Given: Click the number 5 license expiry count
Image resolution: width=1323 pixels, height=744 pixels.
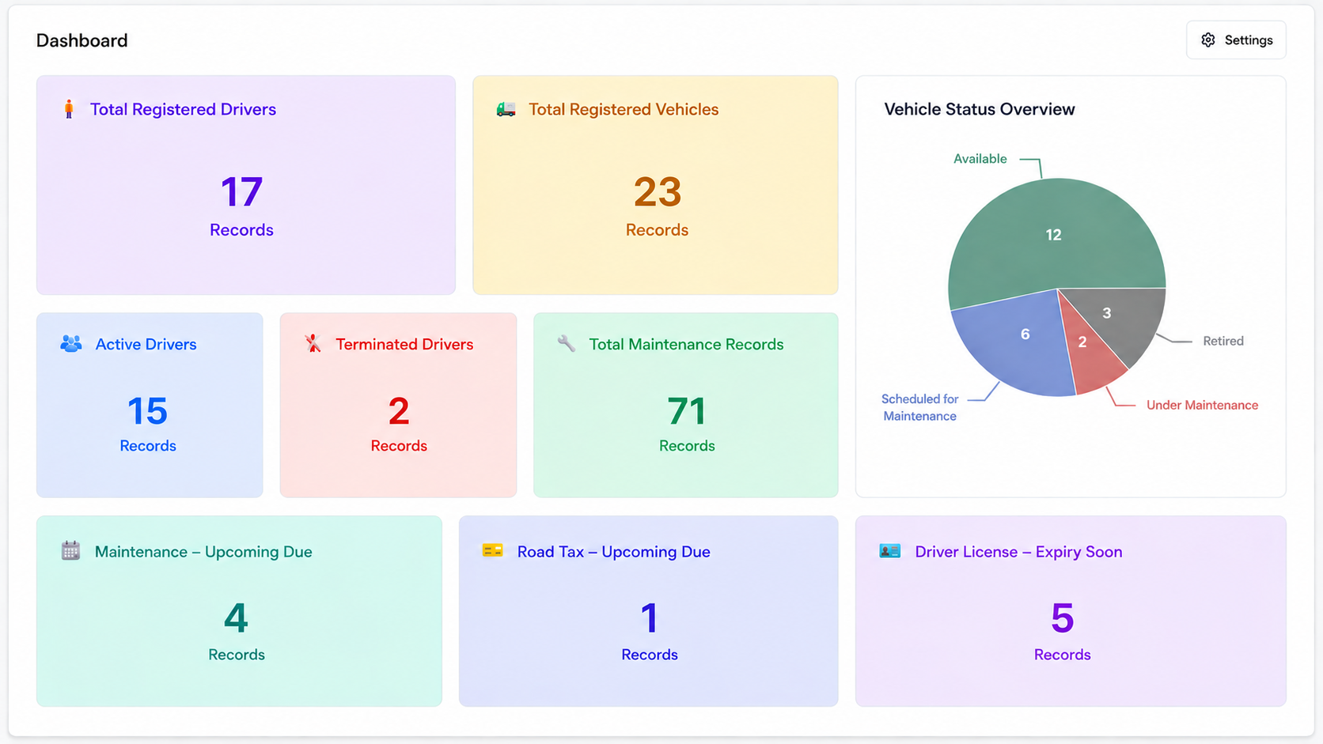Looking at the screenshot, I should click(1063, 618).
